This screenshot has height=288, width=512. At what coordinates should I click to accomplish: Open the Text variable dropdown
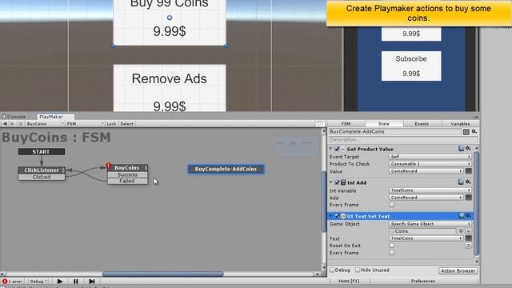[x=426, y=238]
